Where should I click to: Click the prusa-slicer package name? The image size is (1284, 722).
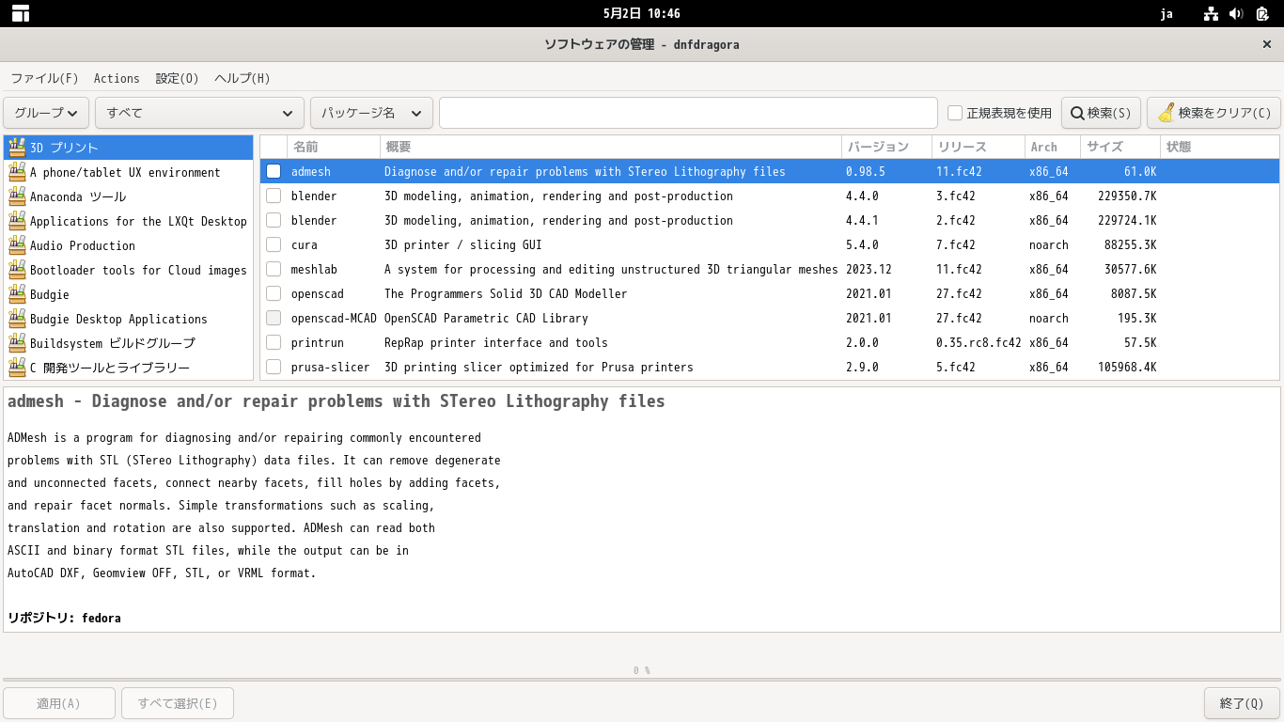coord(330,368)
